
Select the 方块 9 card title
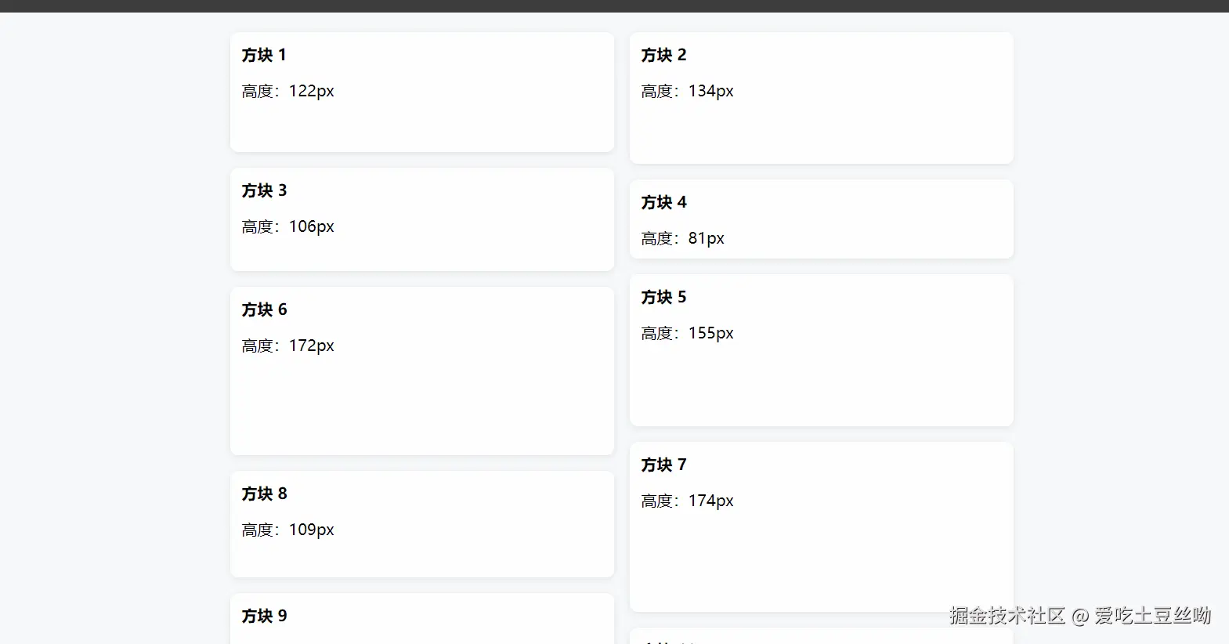pyautogui.click(x=264, y=617)
